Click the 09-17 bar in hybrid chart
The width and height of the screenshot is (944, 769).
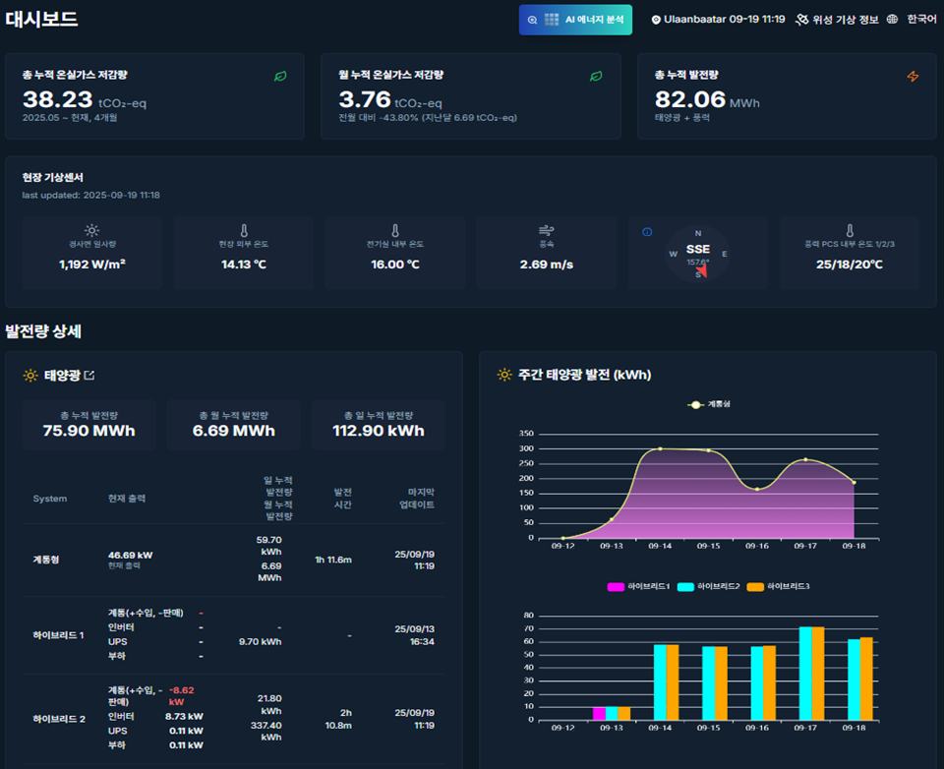(811, 673)
